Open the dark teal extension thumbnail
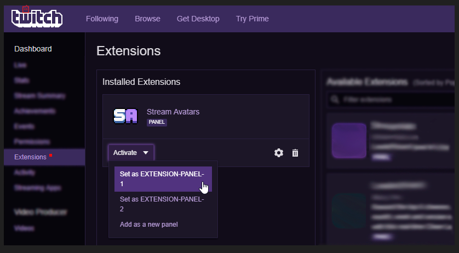The width and height of the screenshot is (459, 253). (349, 211)
